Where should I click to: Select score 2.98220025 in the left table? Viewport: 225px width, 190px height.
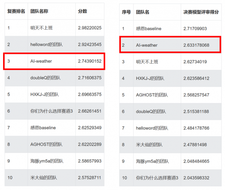tap(90, 28)
